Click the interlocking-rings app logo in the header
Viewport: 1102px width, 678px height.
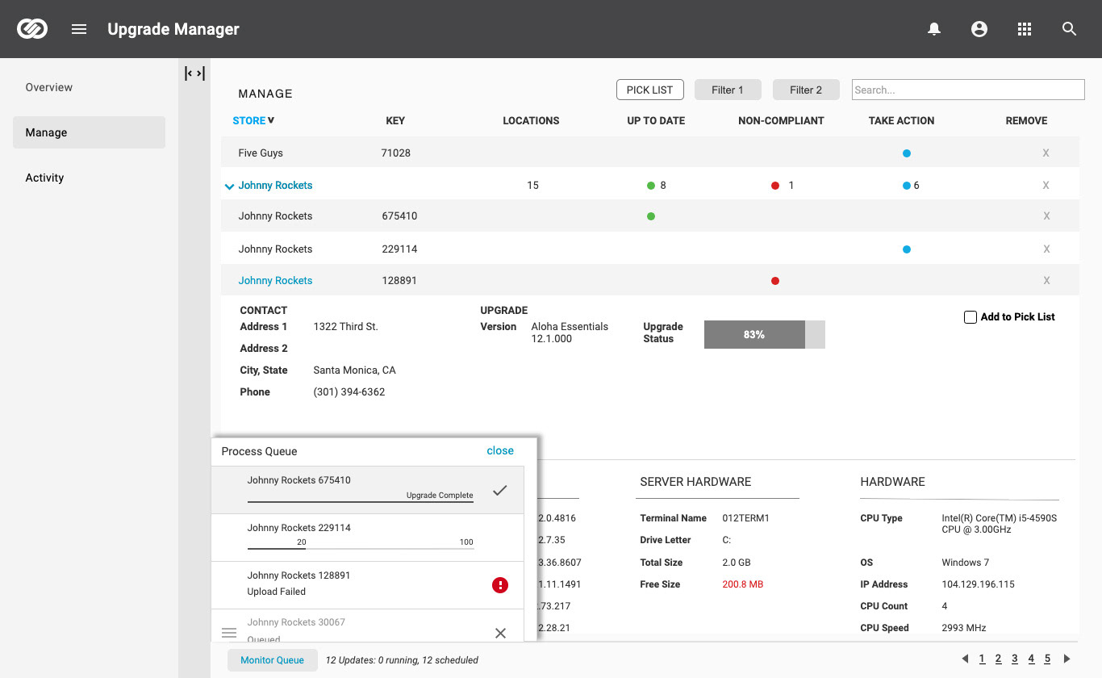click(32, 29)
